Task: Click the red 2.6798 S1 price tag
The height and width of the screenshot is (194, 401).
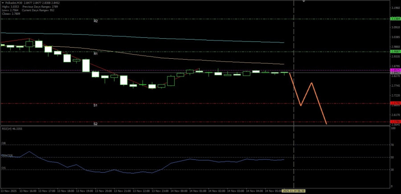Action: point(395,103)
